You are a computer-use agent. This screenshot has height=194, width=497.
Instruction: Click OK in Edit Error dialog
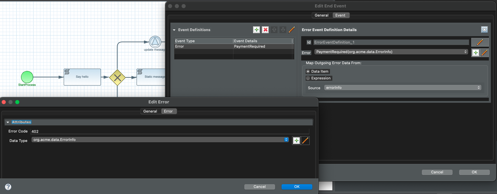point(297,187)
